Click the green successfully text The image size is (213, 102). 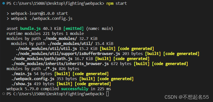click(x=75, y=89)
